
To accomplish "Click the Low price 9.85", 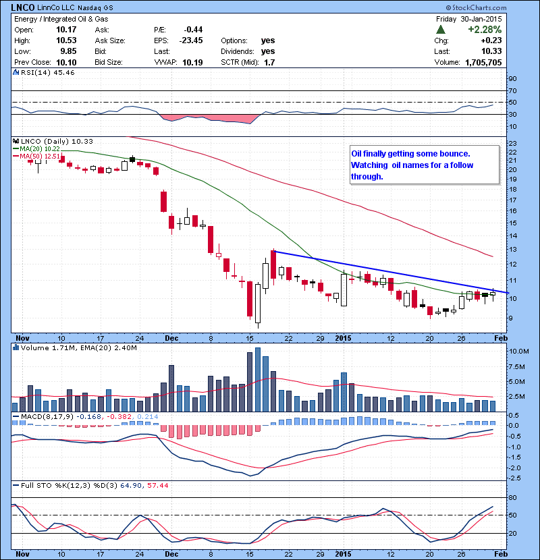I will (x=68, y=51).
